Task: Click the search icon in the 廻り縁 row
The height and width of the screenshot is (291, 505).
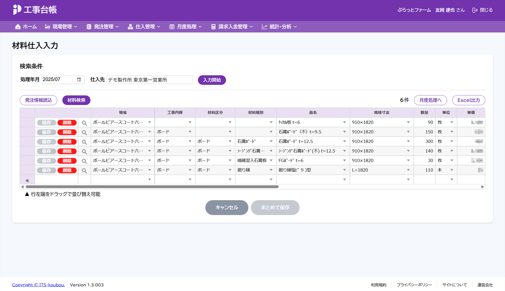Action: click(85, 171)
